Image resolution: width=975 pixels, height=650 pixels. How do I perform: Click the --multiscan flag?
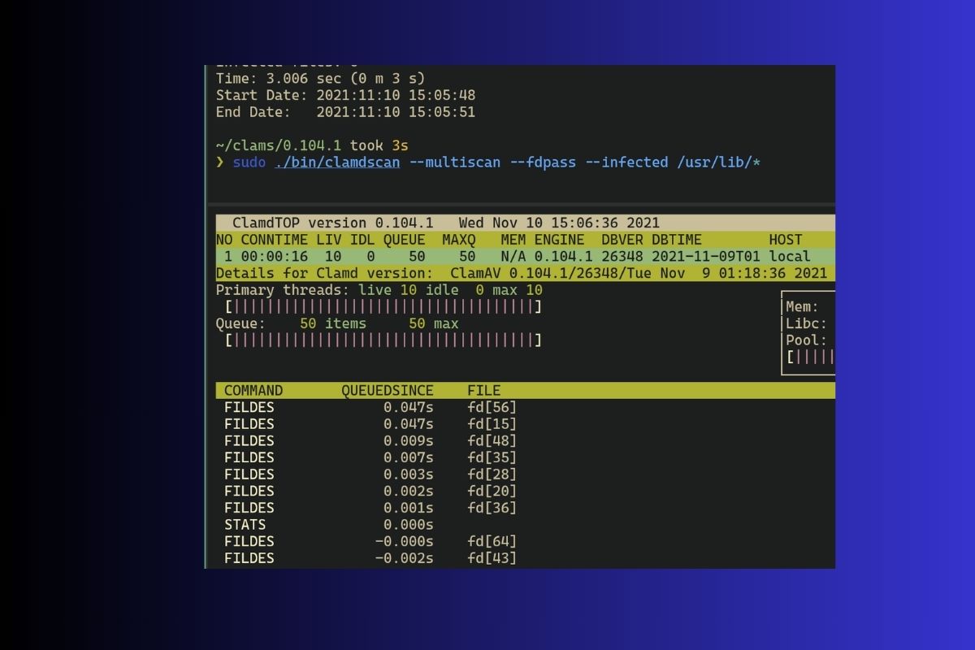(454, 162)
